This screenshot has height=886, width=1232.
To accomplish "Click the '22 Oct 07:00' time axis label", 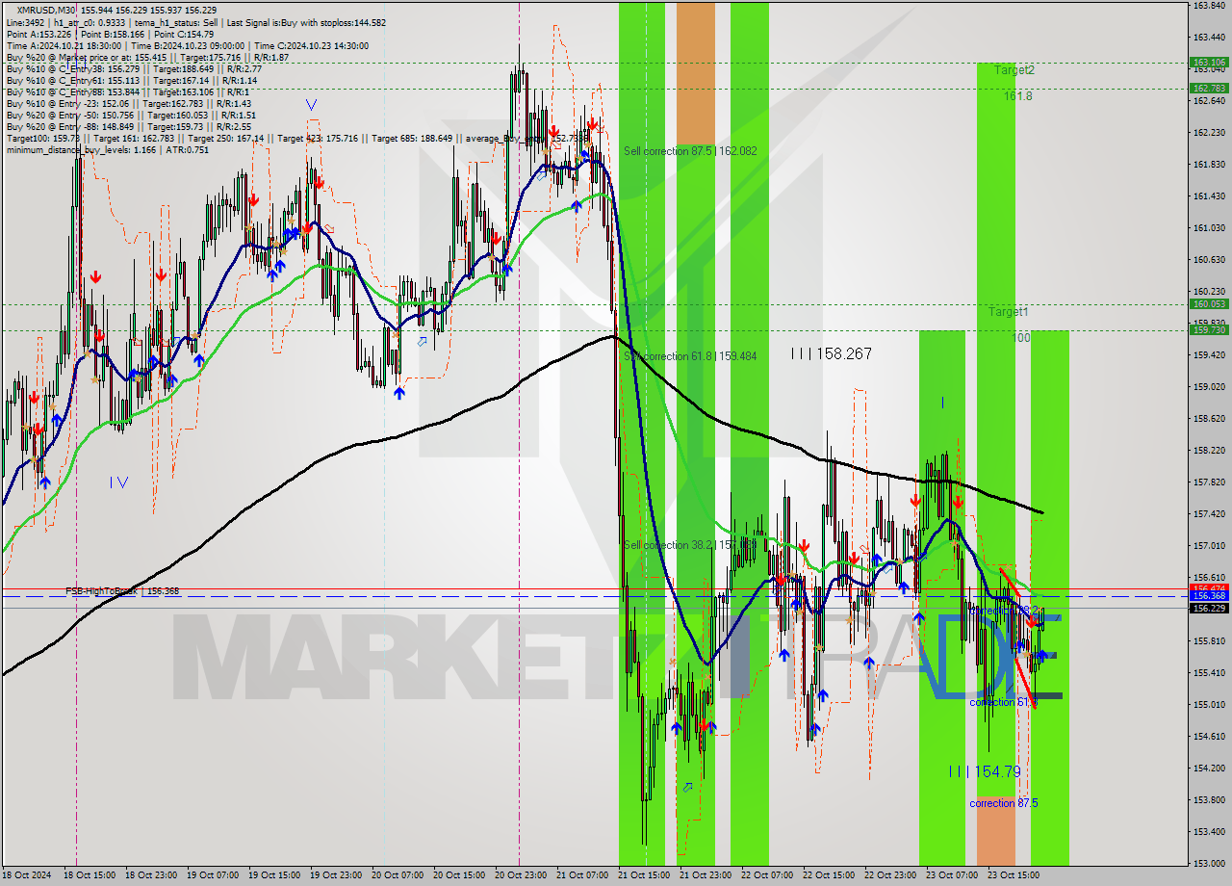I will pyautogui.click(x=767, y=875).
